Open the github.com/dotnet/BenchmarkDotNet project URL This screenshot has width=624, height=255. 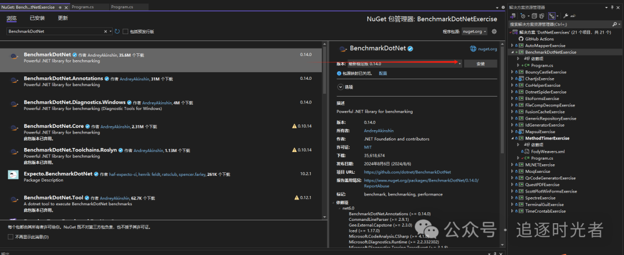tap(407, 172)
